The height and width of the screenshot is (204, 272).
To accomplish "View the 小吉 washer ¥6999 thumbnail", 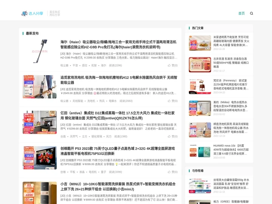I will (40, 193).
